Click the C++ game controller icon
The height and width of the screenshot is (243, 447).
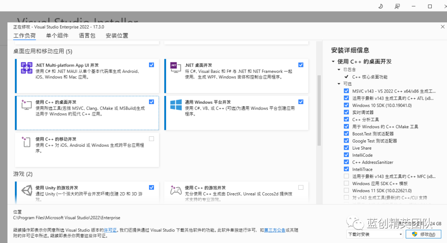(175, 190)
